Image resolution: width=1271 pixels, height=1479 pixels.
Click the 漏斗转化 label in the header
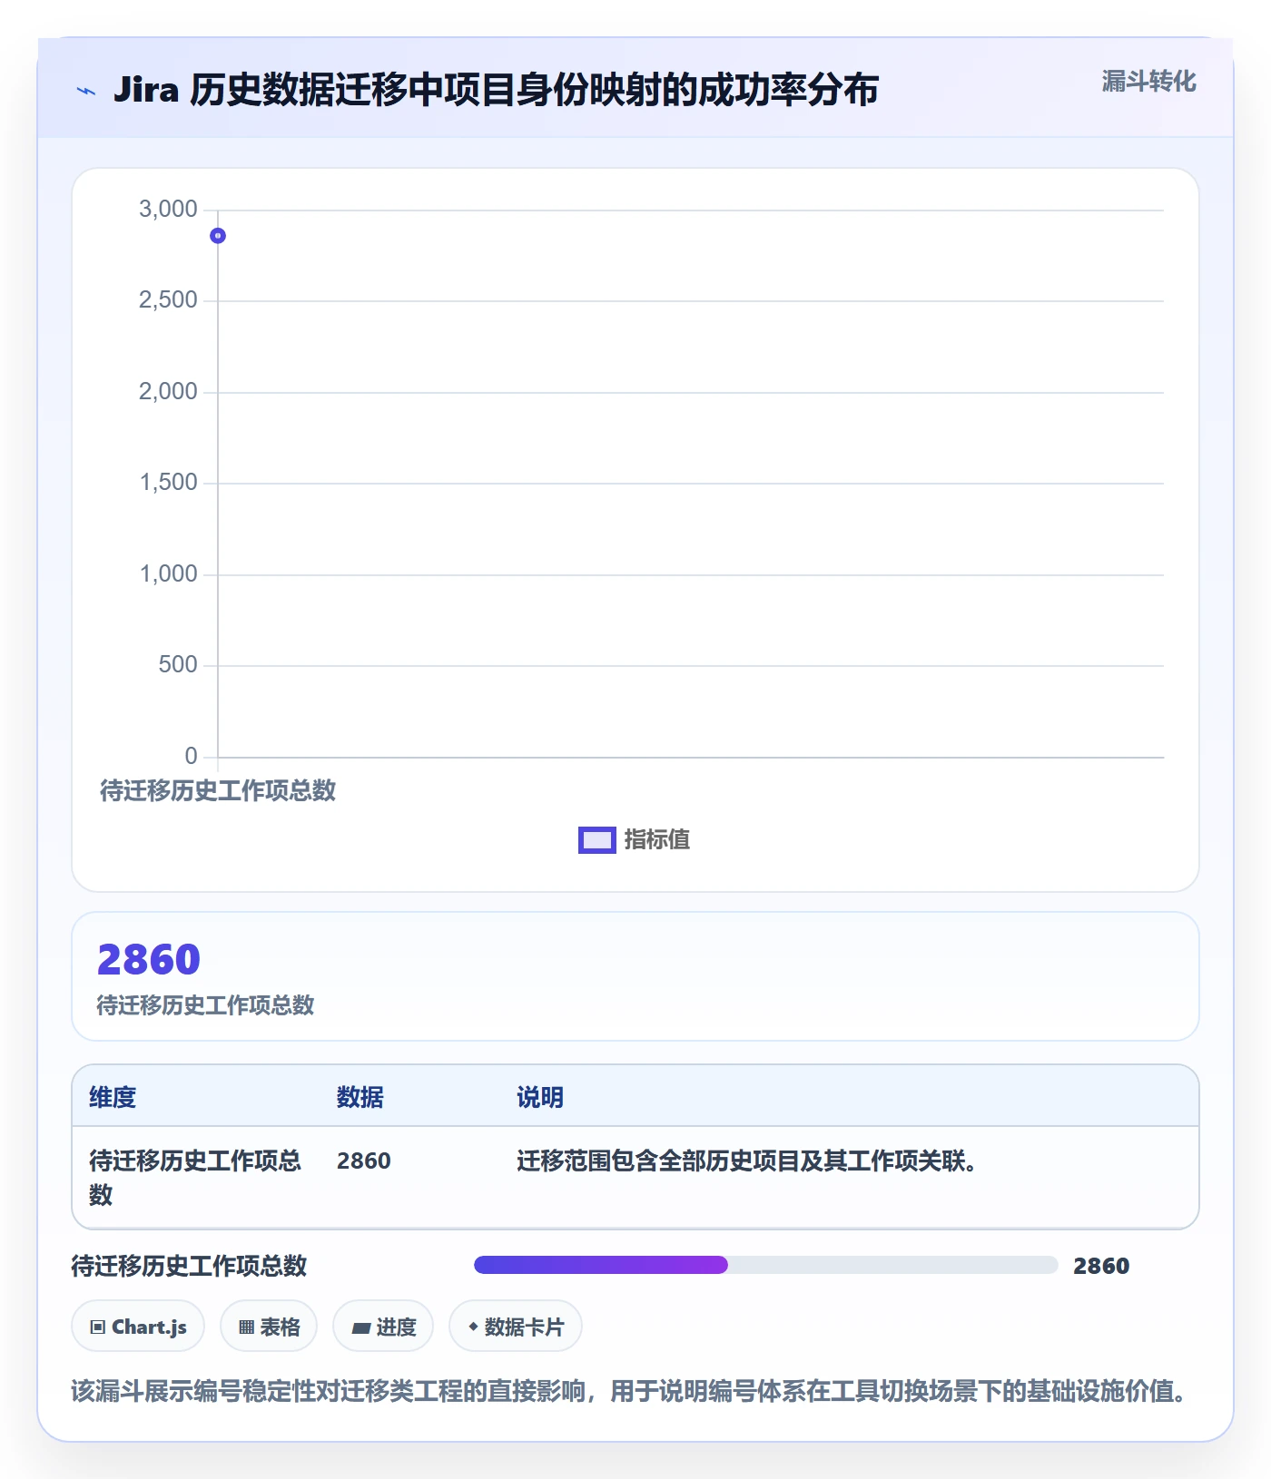click(1148, 82)
